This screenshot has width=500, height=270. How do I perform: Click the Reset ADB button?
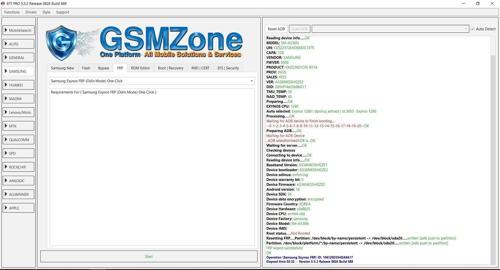(x=276, y=29)
